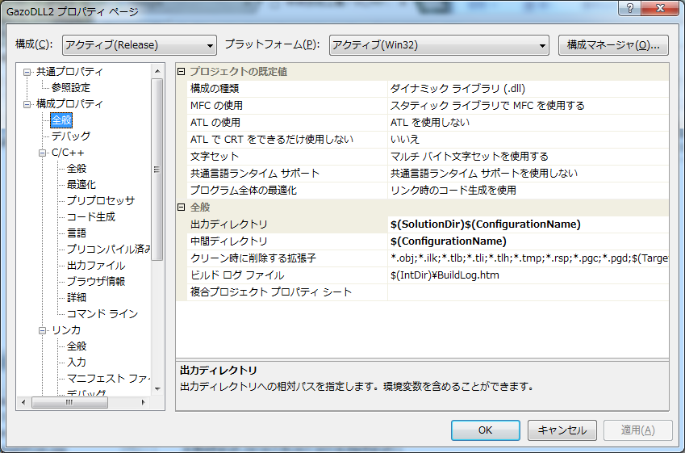Open the プラットフォーム platform dropdown
This screenshot has width=685, height=453.
439,45
